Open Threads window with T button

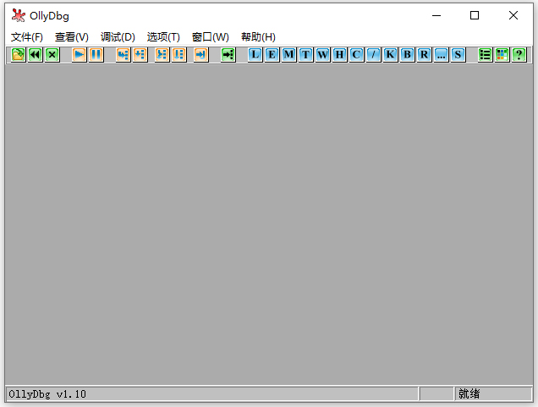[x=305, y=55]
